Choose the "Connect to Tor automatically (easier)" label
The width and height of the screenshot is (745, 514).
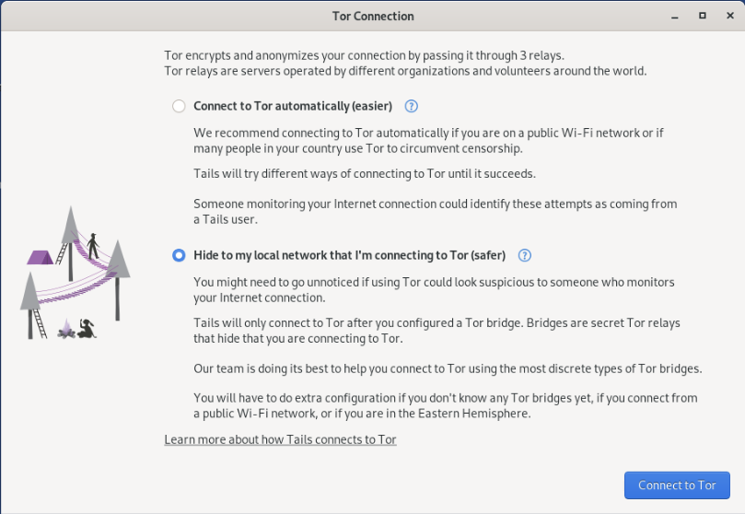click(293, 106)
